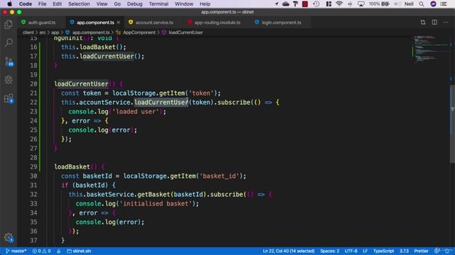455x255 pixels.
Task: Click the skinet.sln status bar item
Action: pyautogui.click(x=79, y=251)
